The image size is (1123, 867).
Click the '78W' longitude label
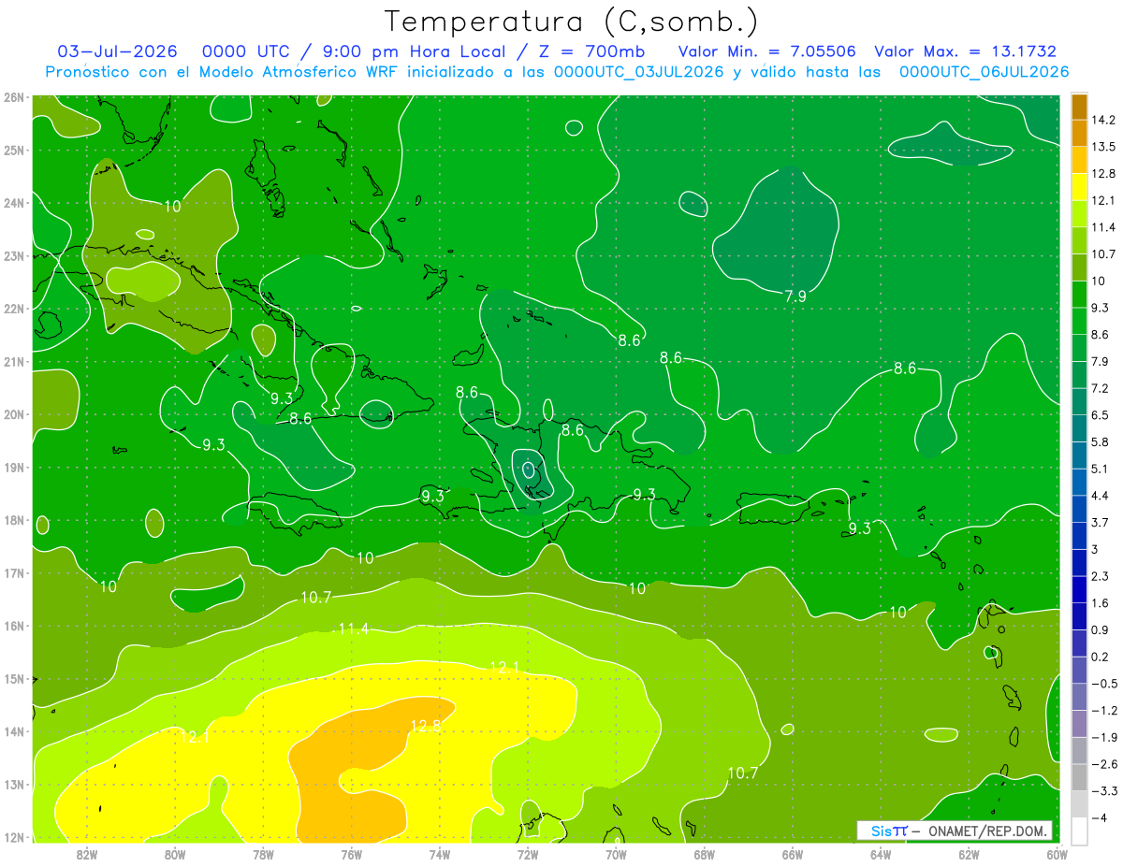(263, 854)
